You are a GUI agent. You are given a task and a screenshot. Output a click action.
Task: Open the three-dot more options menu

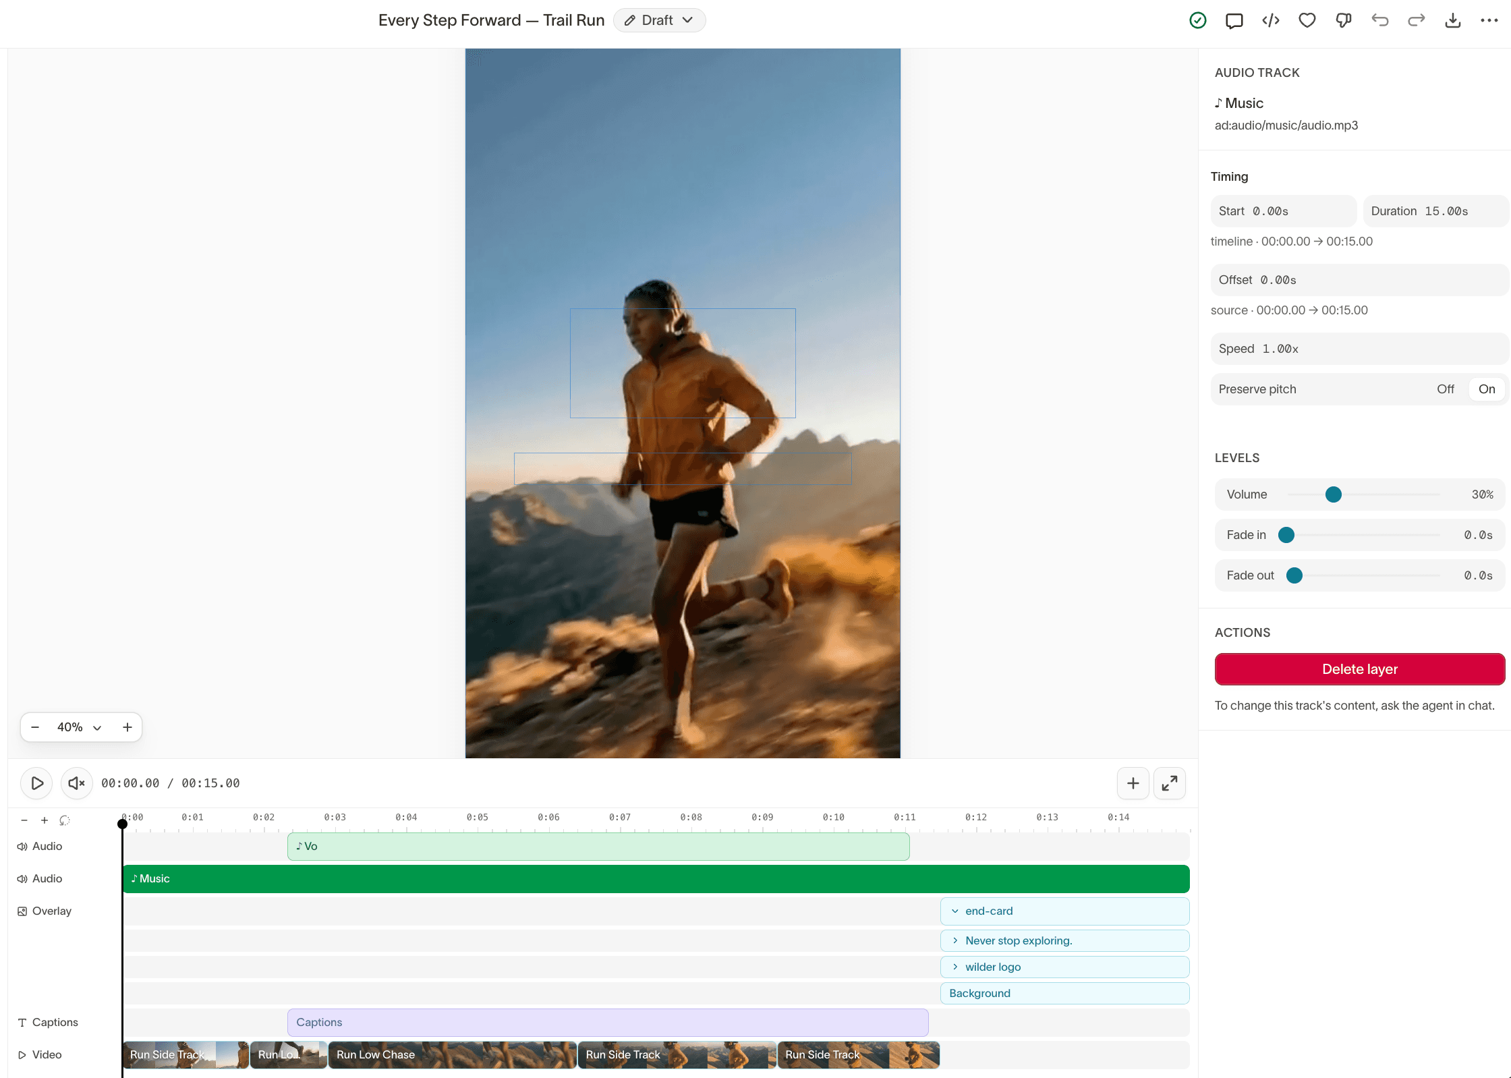pos(1489,20)
